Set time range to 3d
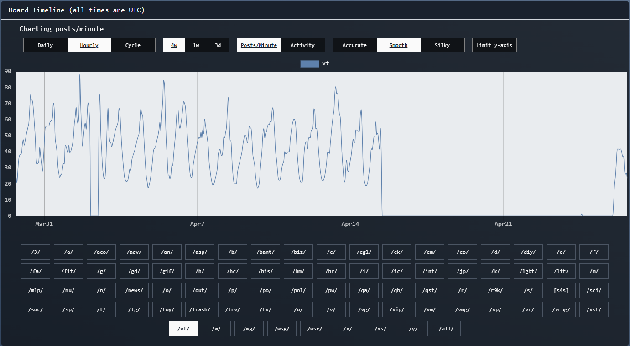The width and height of the screenshot is (630, 346). (218, 45)
